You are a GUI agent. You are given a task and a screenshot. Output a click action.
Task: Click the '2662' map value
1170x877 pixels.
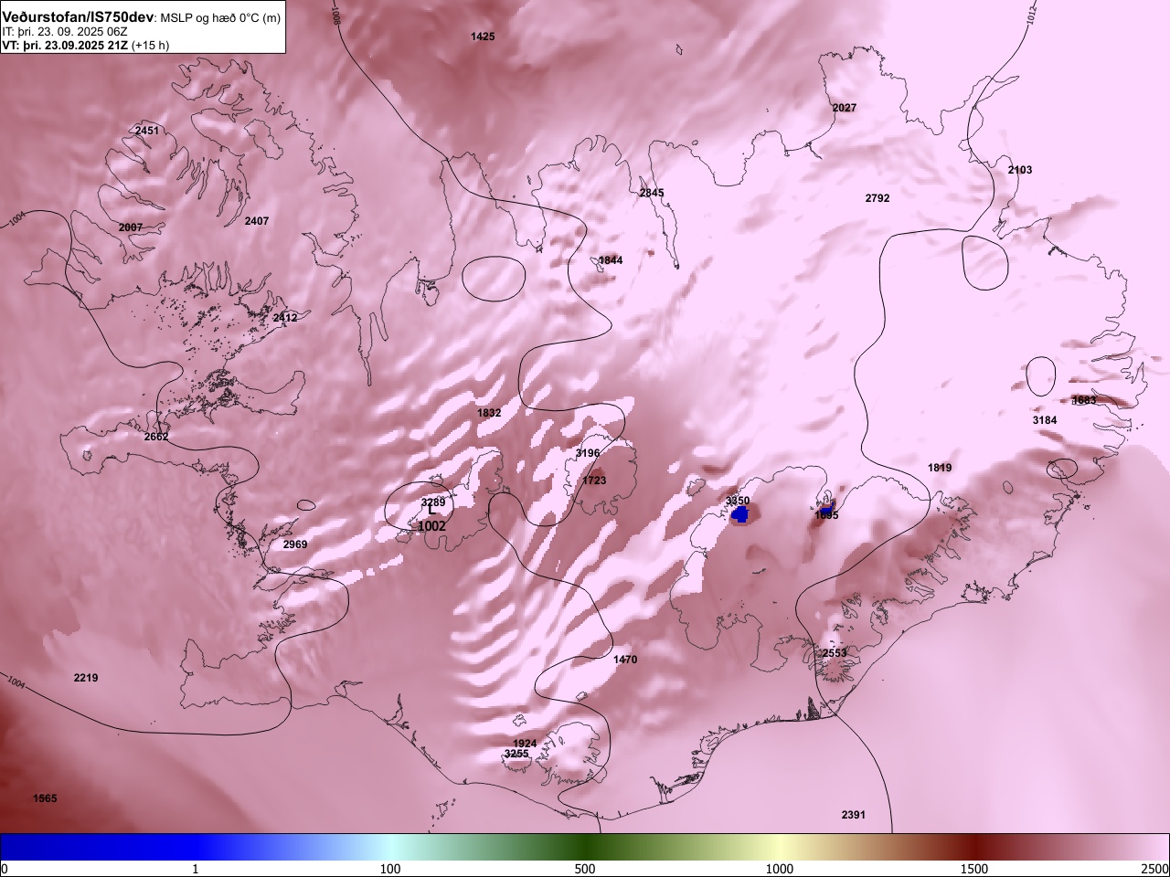tap(156, 437)
